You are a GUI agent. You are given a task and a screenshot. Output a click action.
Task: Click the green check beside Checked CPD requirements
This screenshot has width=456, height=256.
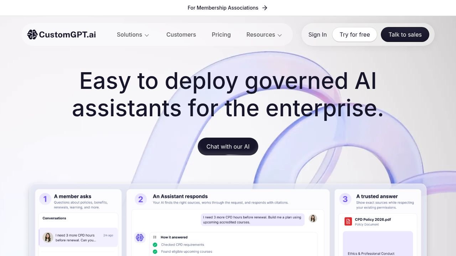(x=155, y=245)
